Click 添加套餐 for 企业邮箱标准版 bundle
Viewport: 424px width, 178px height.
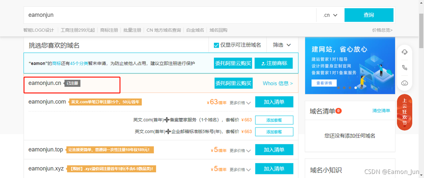(x=274, y=132)
